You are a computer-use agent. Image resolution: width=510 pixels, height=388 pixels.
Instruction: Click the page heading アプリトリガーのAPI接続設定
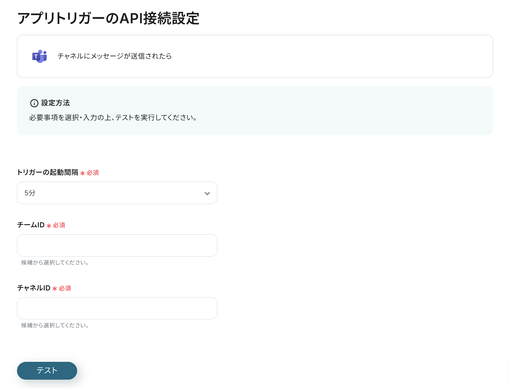point(108,18)
